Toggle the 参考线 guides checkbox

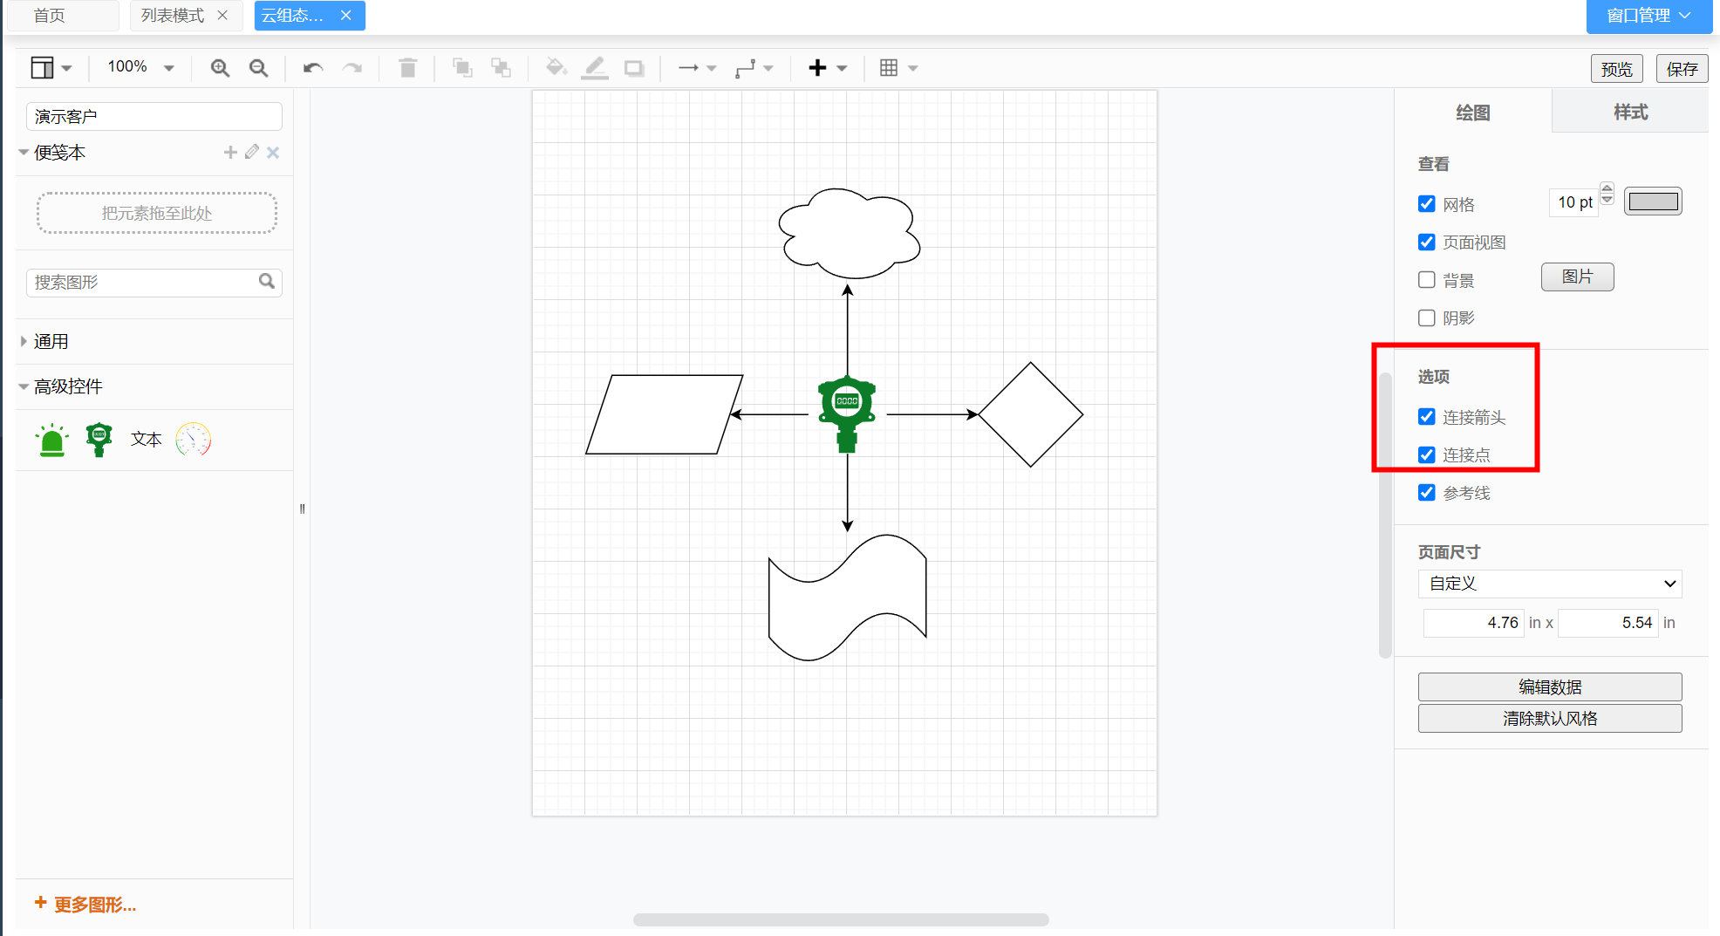pyautogui.click(x=1427, y=493)
